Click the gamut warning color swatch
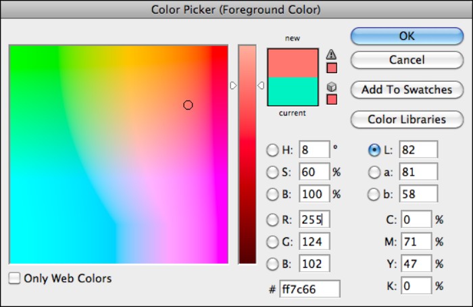 (x=331, y=68)
